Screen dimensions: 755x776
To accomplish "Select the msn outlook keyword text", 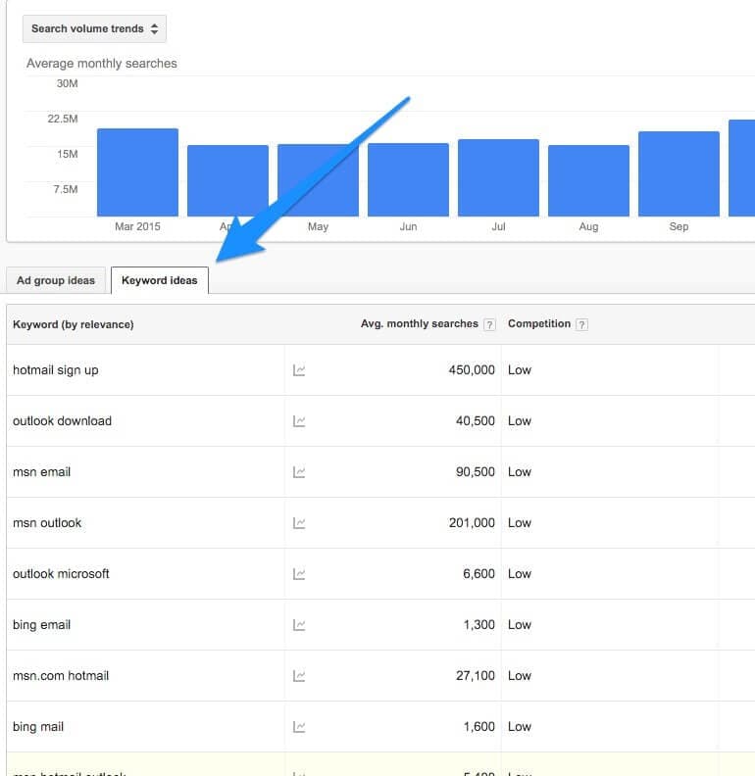I will coord(47,523).
